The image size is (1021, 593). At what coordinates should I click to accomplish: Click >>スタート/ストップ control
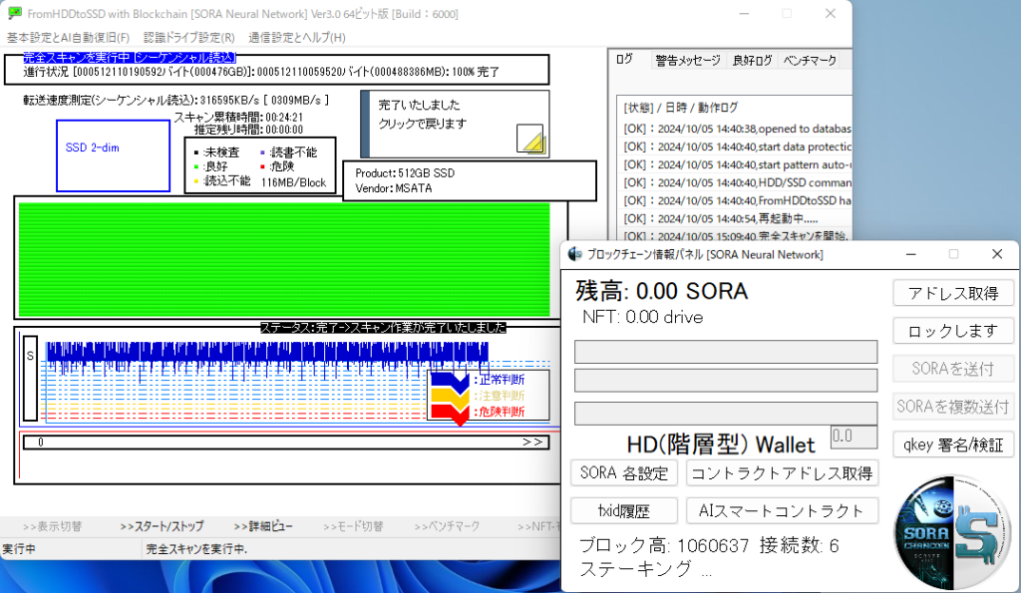pyautogui.click(x=162, y=526)
